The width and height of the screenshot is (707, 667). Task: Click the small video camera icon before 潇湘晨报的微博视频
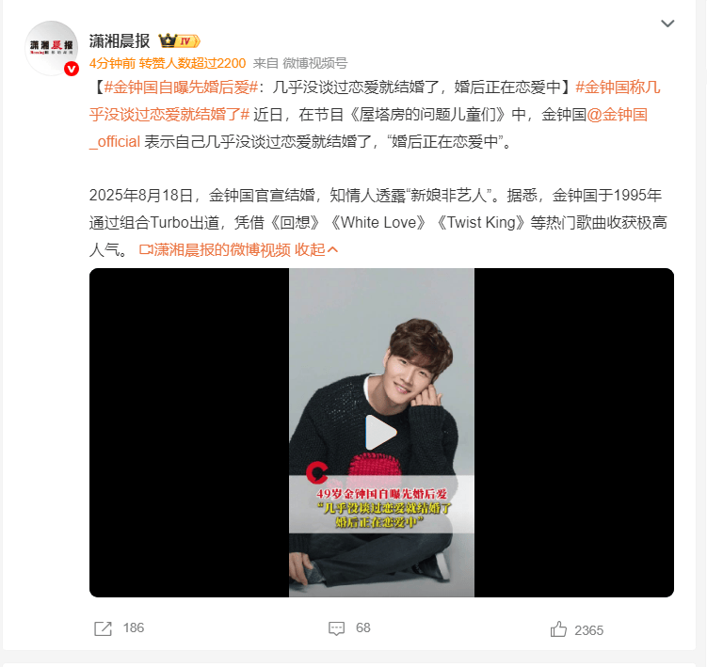[x=146, y=249]
